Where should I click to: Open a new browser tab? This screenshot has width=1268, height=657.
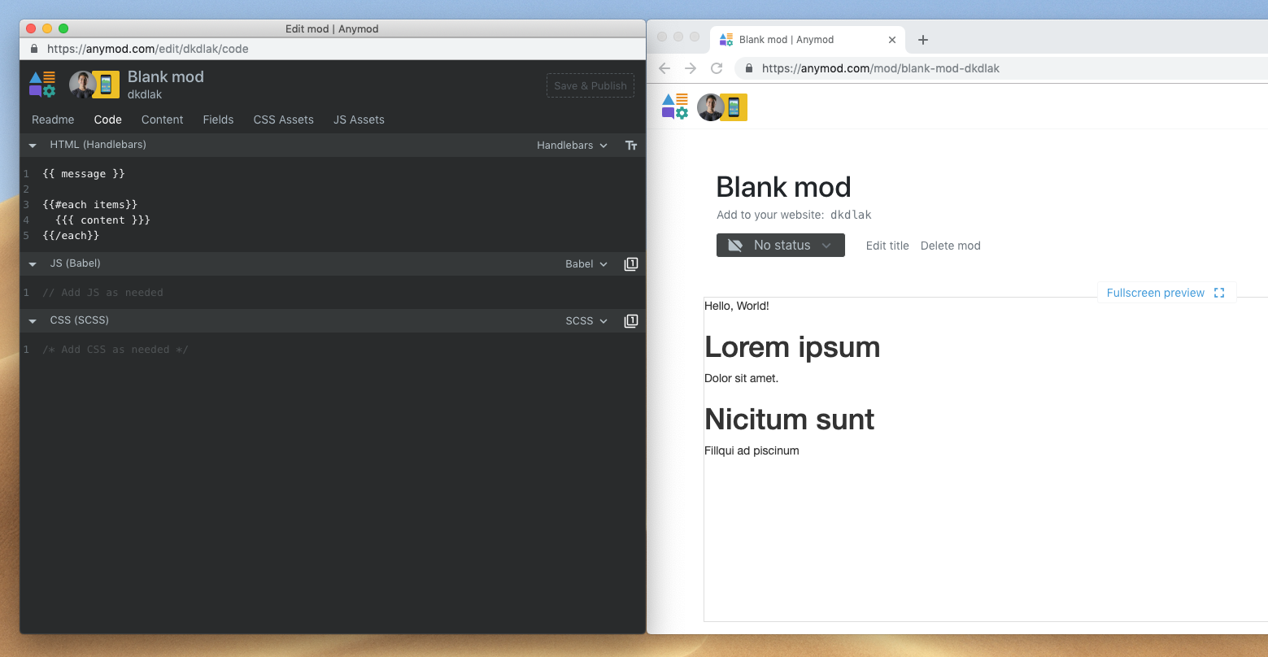922,40
